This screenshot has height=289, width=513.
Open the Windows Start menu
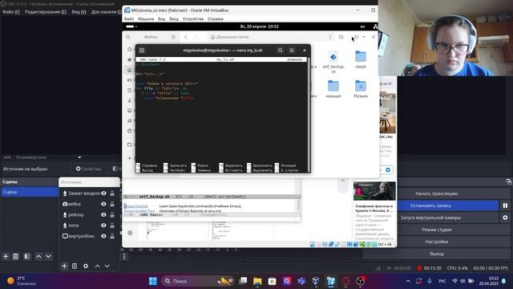[153, 281]
